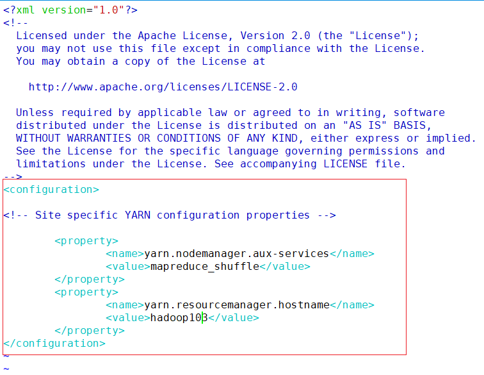Click the </property> tag after mapreduce_shuffle
This screenshot has height=375, width=484.
tap(90, 279)
